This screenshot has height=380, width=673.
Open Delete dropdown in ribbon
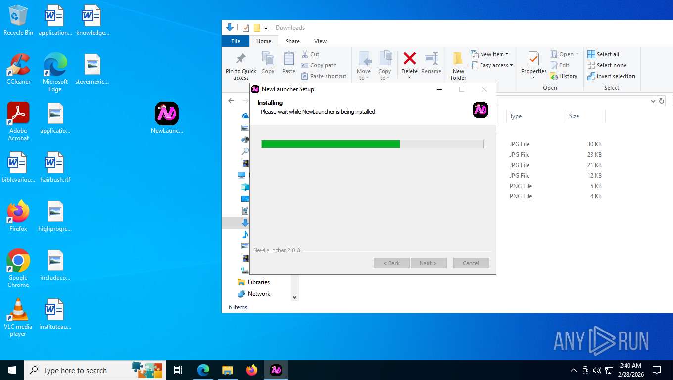(409, 78)
